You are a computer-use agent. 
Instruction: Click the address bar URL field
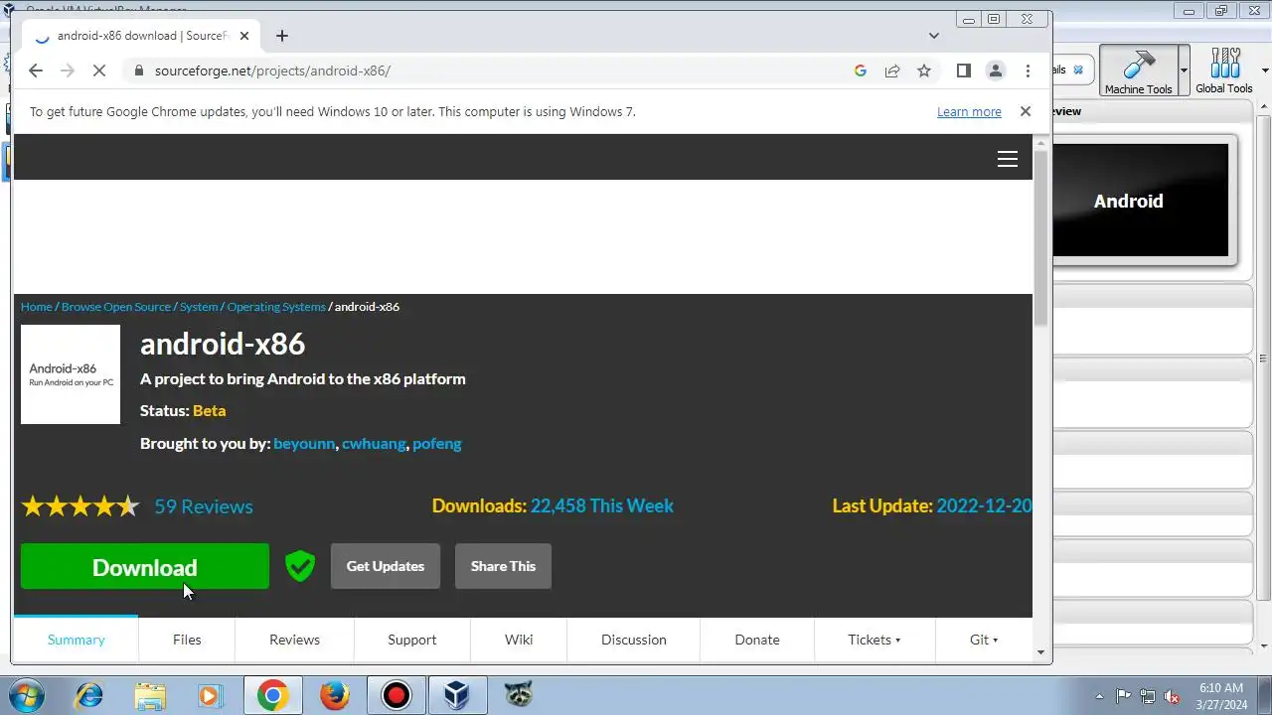point(497,71)
